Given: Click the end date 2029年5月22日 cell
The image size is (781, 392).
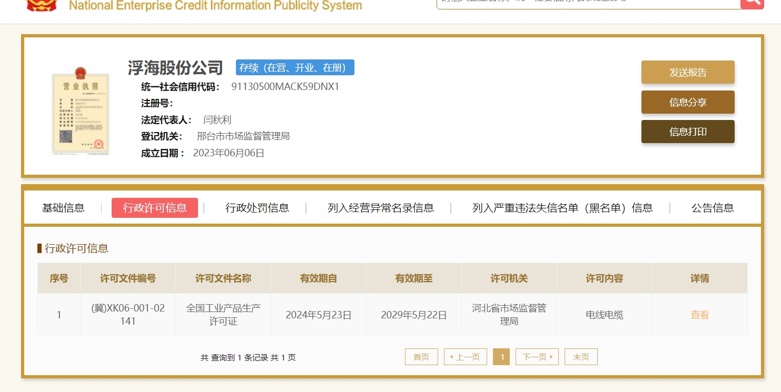Looking at the screenshot, I should pyautogui.click(x=414, y=315).
